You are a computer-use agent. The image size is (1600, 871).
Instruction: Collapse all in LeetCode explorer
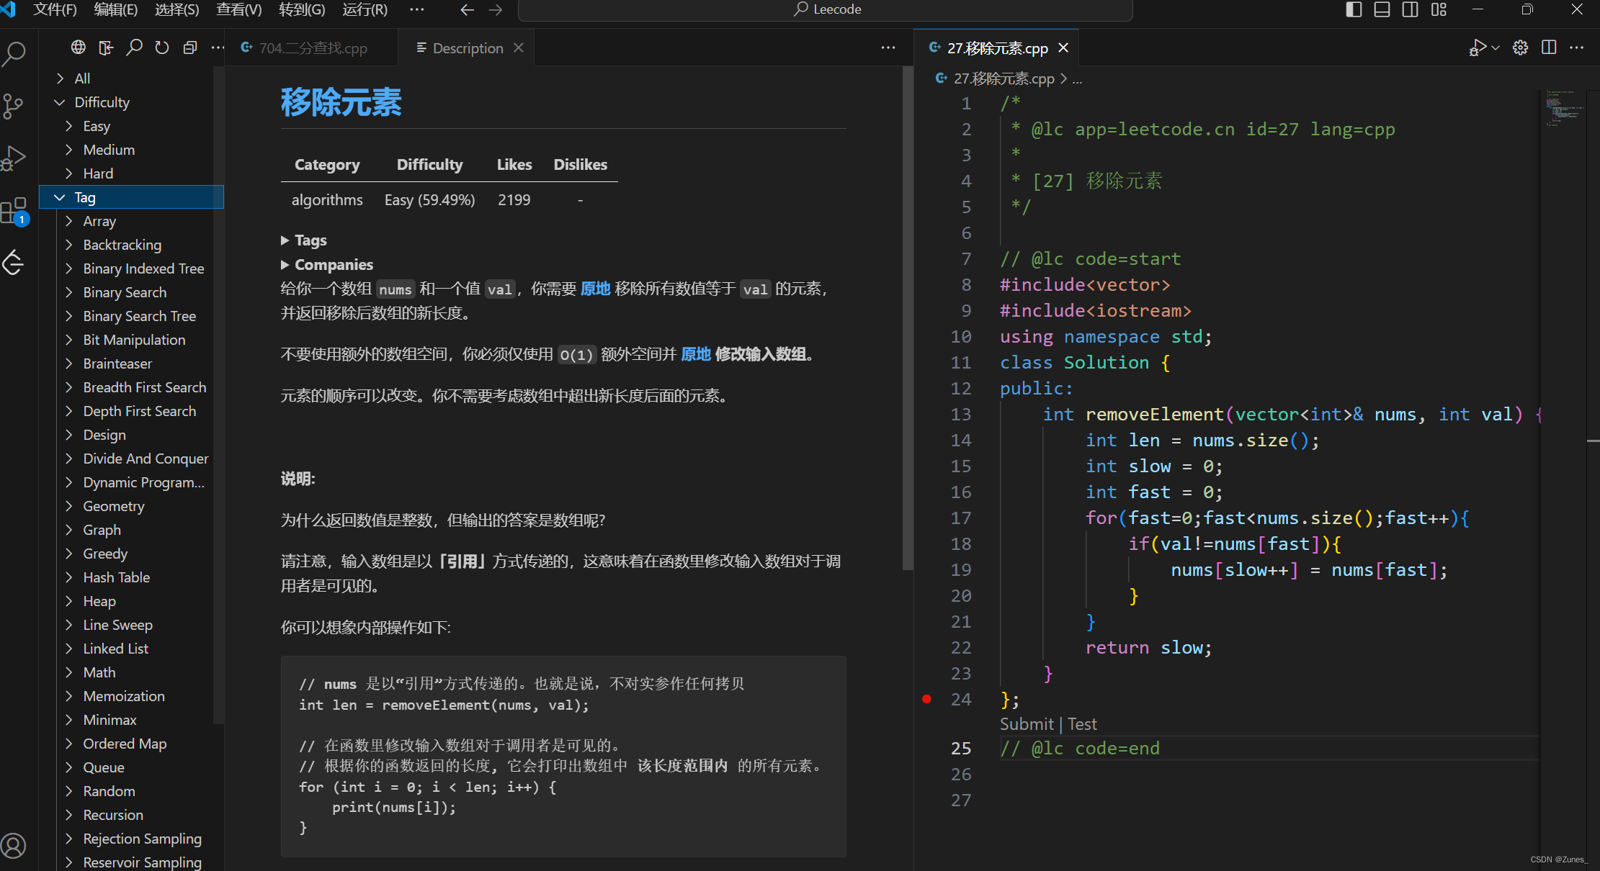click(x=190, y=48)
